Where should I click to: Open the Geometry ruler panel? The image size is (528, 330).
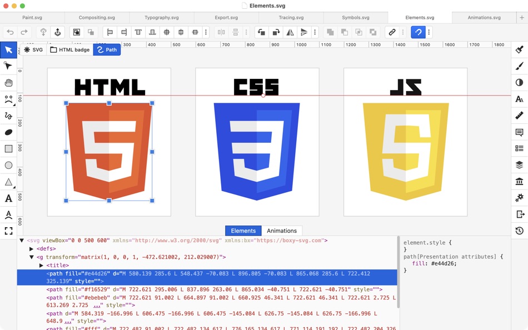click(x=519, y=116)
